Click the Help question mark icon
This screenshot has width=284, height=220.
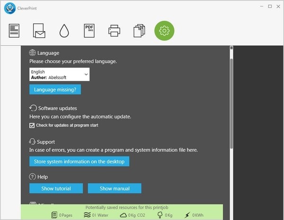(32, 177)
